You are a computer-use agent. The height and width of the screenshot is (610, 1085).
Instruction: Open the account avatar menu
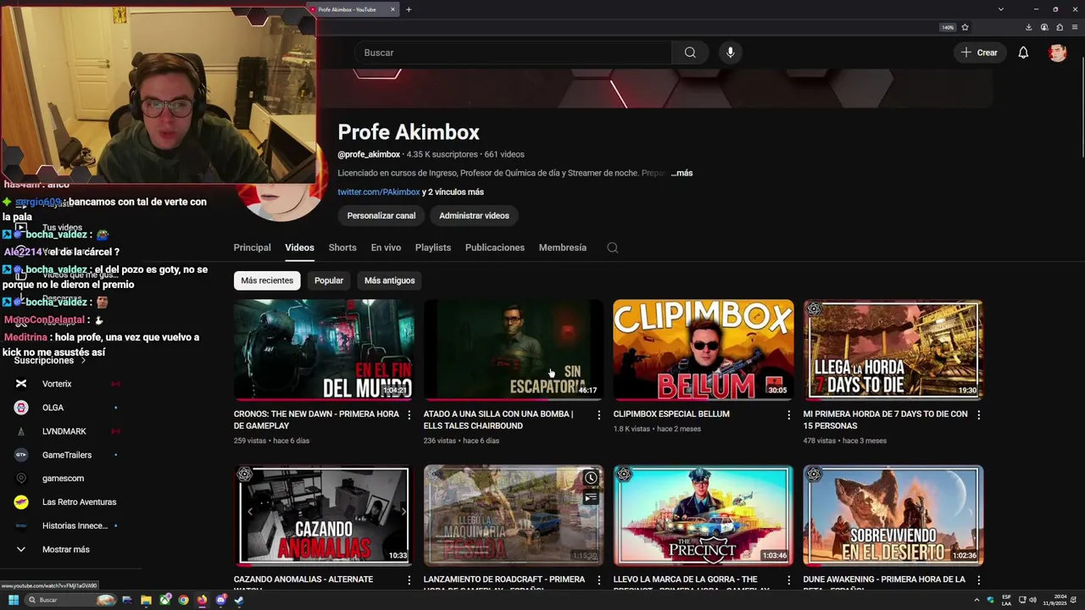pos(1057,53)
